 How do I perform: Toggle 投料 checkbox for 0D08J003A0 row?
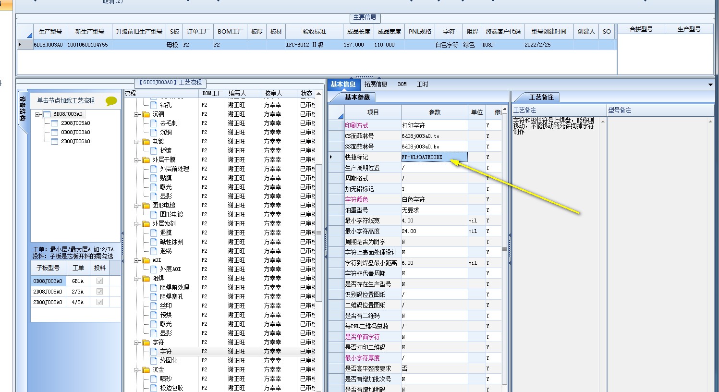pos(99,281)
